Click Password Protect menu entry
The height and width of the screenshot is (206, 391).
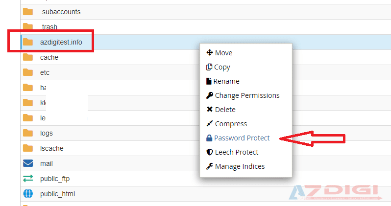[x=242, y=138]
